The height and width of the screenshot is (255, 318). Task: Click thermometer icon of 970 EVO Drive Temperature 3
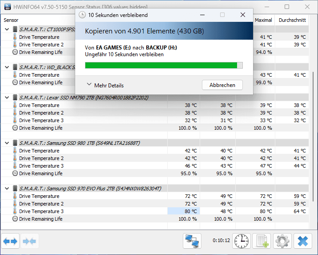point(15,211)
